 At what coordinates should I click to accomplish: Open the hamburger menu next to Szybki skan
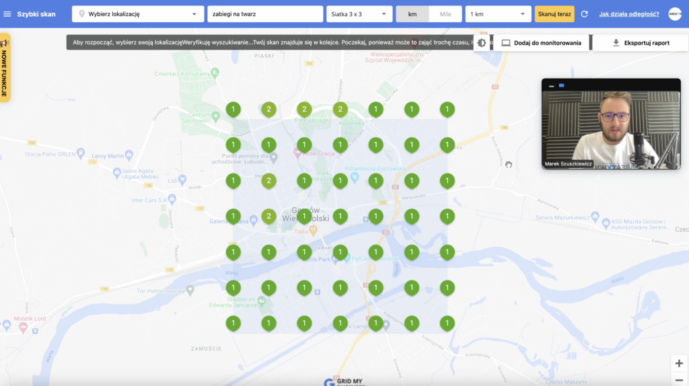[7, 14]
